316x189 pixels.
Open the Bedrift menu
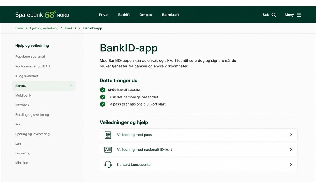pos(124,15)
